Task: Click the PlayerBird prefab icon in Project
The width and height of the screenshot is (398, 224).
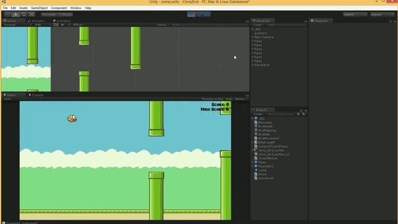Action: pyautogui.click(x=256, y=166)
